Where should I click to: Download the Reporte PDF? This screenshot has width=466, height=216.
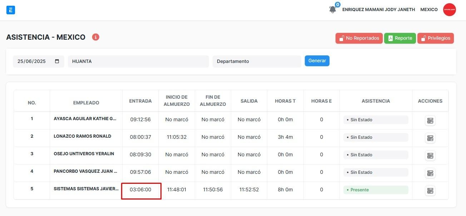tap(400, 38)
